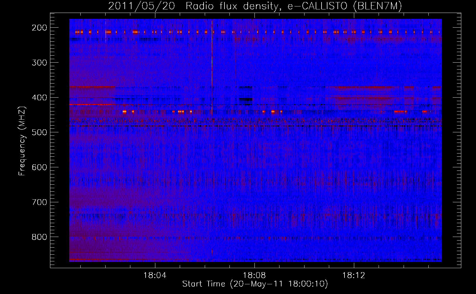This screenshot has width=476, height=294.
Task: Click the 300 frequency tick label
Action: [39, 62]
